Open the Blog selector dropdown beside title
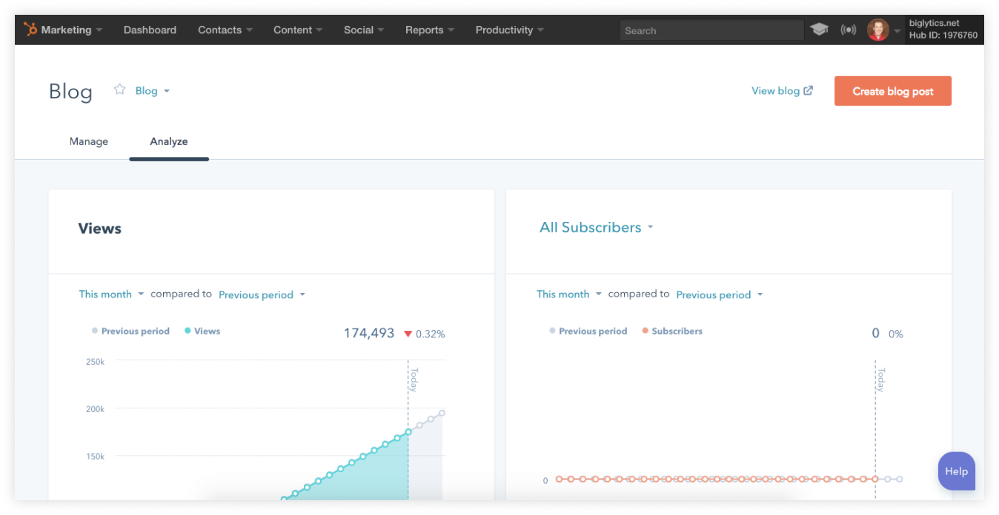This screenshot has width=999, height=515. point(153,91)
